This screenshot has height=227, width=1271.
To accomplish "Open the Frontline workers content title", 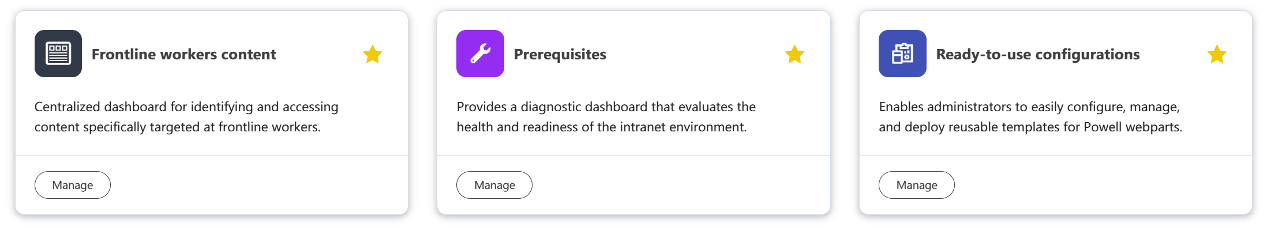I will [x=184, y=54].
